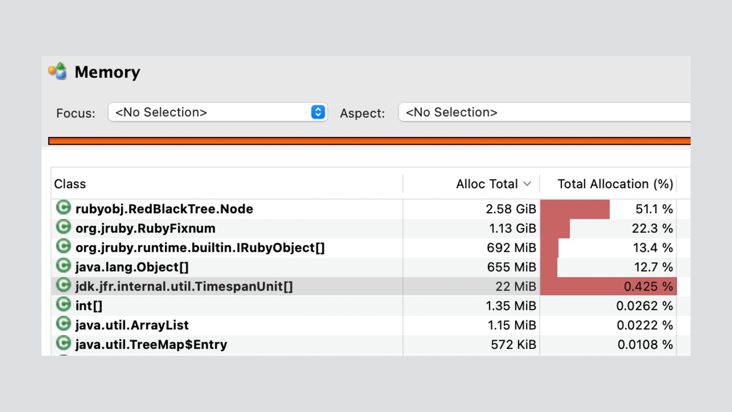This screenshot has height=412, width=732.
Task: Click class icon beside java.lang.Object[]
Action: coord(63,266)
